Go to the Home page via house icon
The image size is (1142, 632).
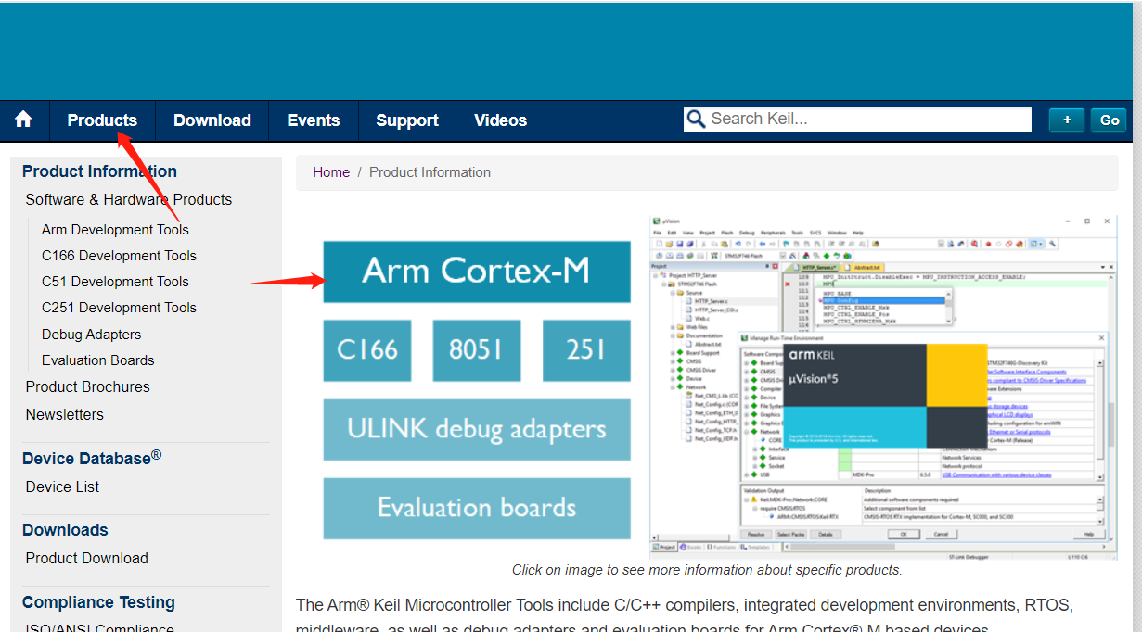(x=23, y=120)
